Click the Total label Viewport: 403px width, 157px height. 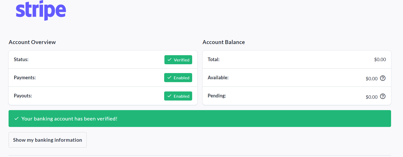click(x=213, y=59)
